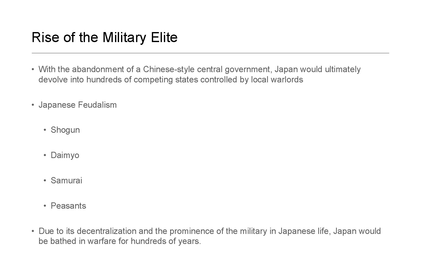421x263 pixels.
Task: Click the word 'Elite' in the title
Action: [x=164, y=37]
